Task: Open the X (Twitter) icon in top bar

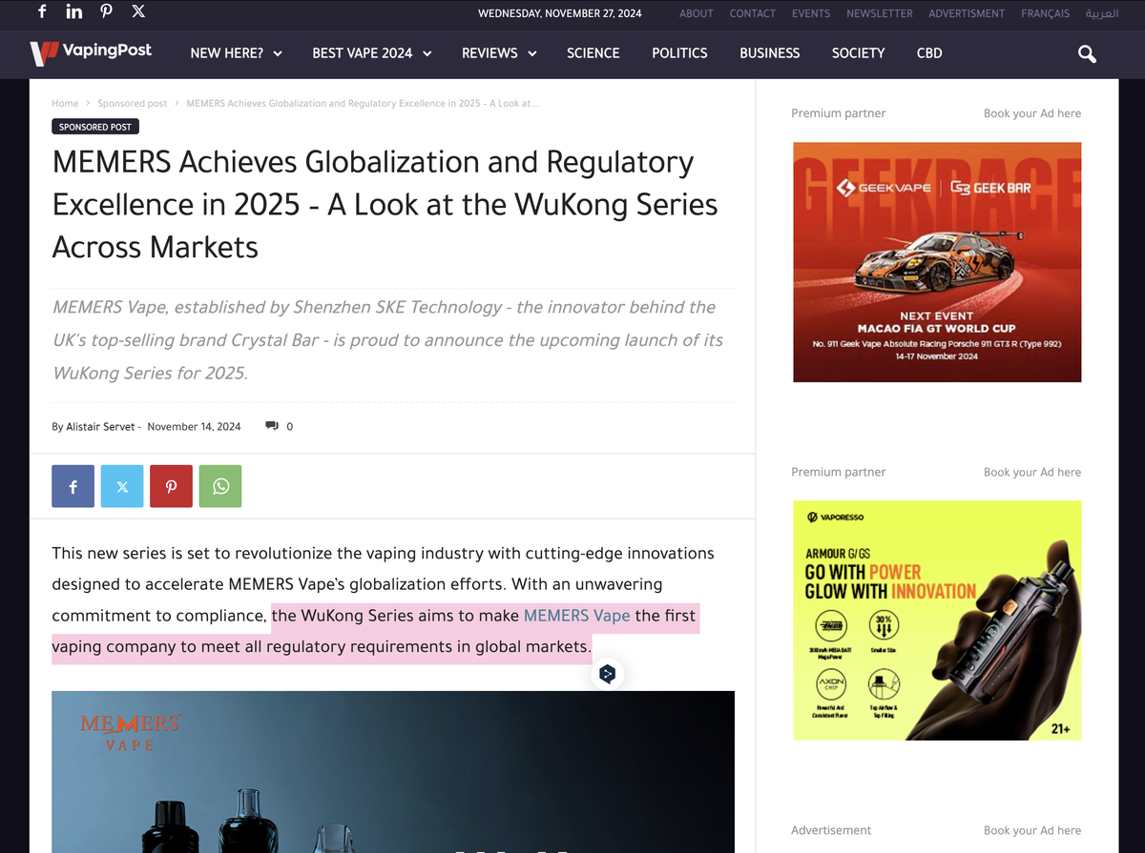Action: (x=138, y=12)
